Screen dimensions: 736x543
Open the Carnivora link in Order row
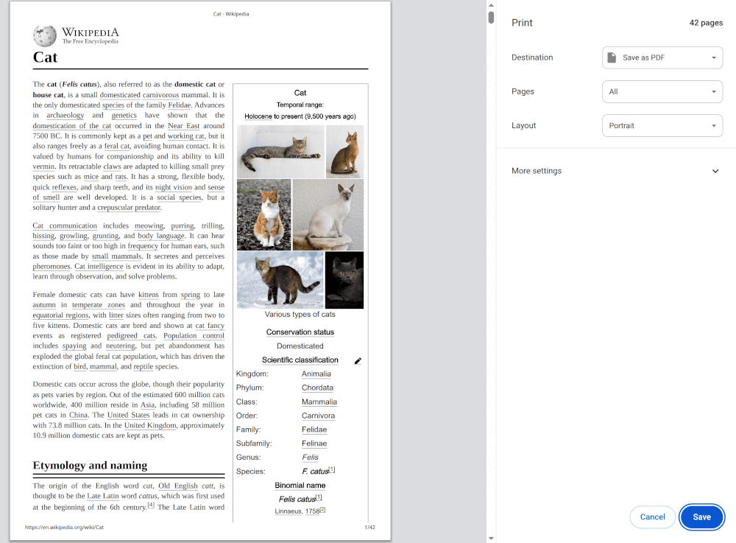318,416
